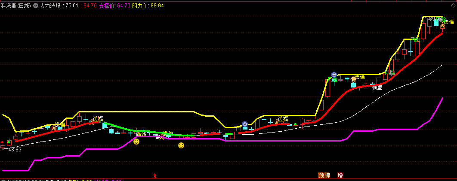Click the 支撑价: 64.70 support value
457x181 pixels.
(x=114, y=6)
